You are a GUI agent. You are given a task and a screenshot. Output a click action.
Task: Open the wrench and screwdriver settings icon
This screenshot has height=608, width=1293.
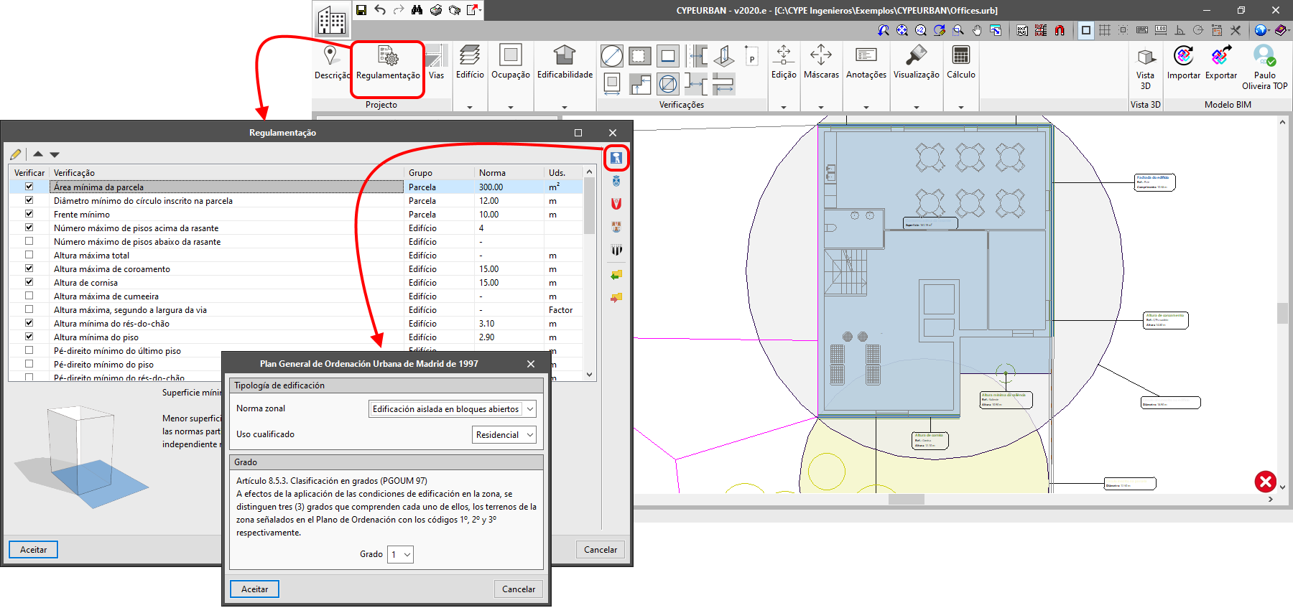tap(1236, 30)
